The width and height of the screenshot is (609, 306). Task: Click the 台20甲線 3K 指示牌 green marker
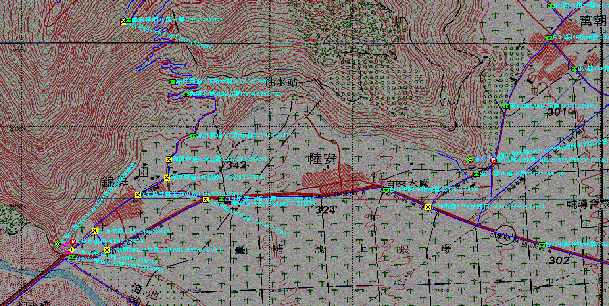coord(385,189)
